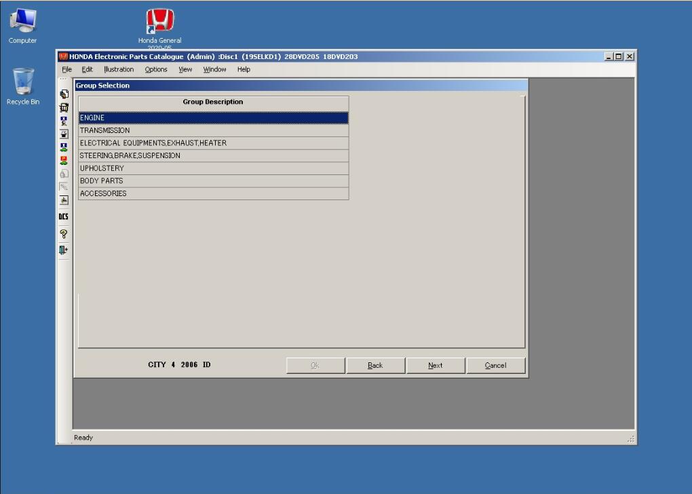Select the Recycle Bin desktop icon
This screenshot has height=494, width=692.
click(23, 87)
